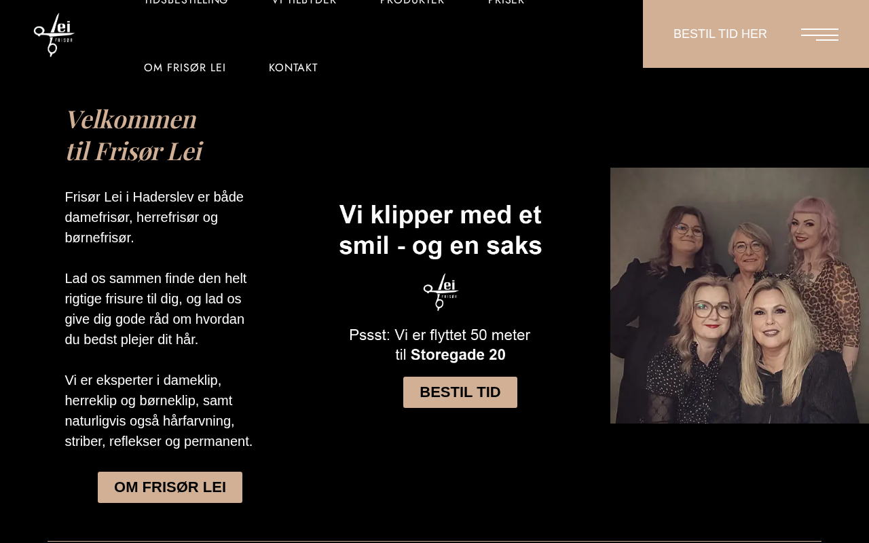The image size is (869, 543).
Task: Click the Frisør Lei scissors logo in header
Action: point(54,35)
